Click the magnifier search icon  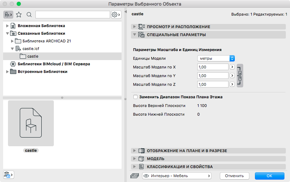click(x=29, y=15)
